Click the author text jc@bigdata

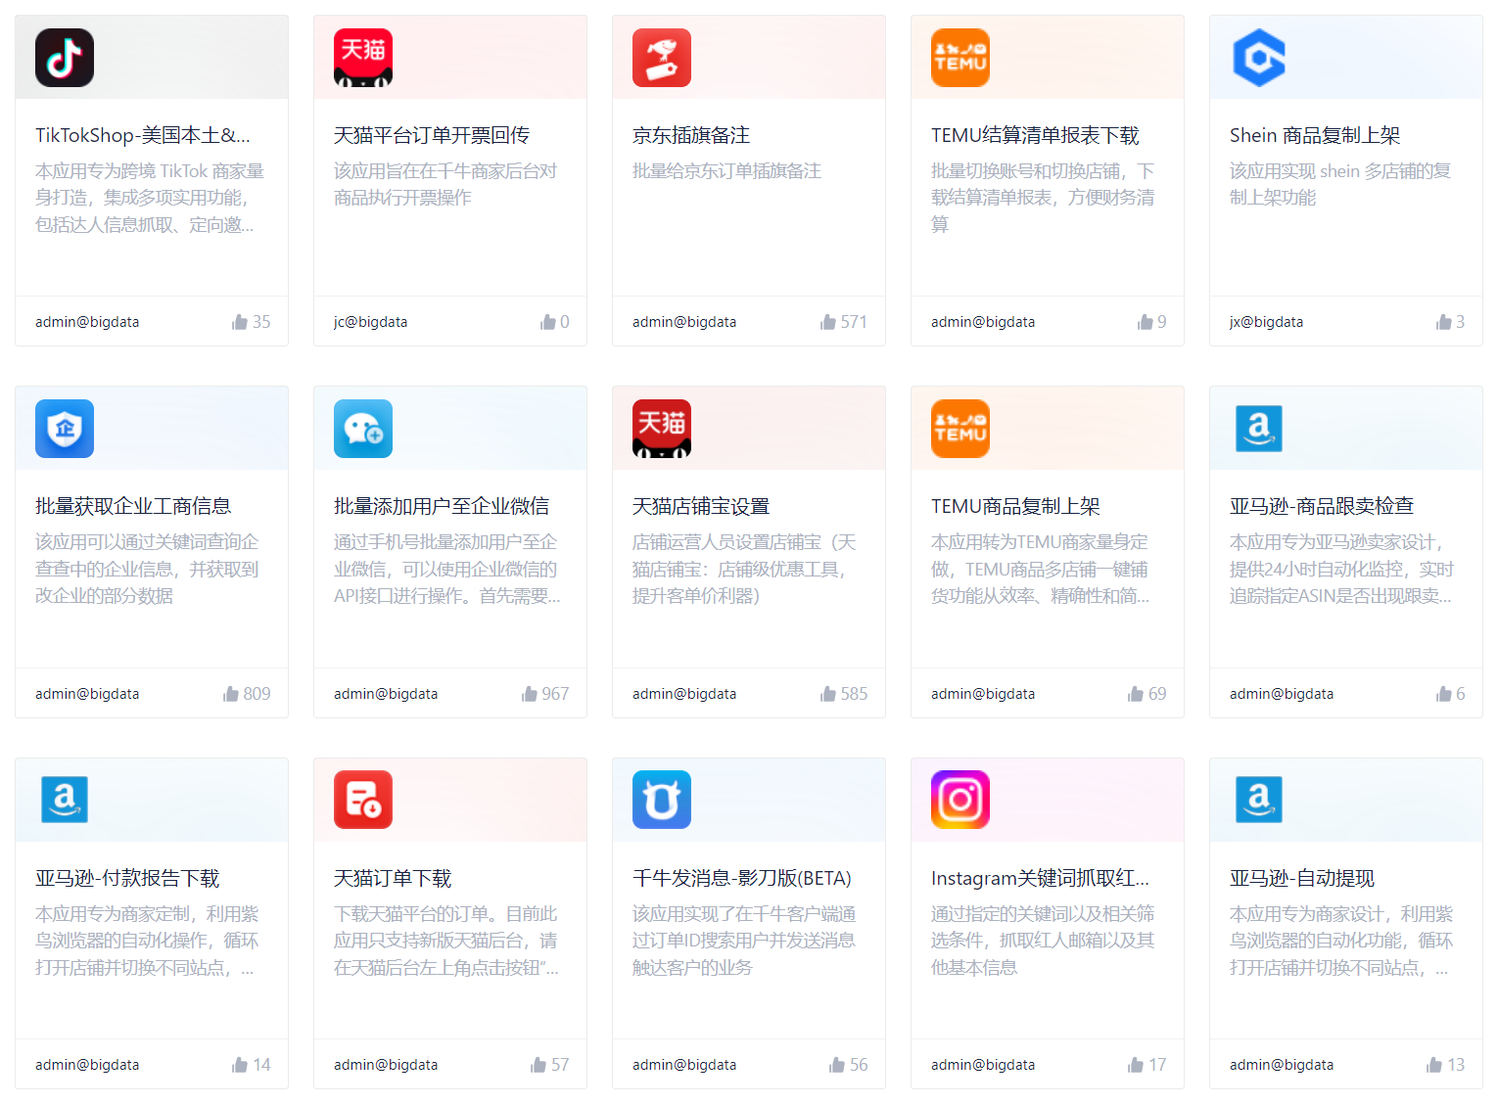point(370,322)
